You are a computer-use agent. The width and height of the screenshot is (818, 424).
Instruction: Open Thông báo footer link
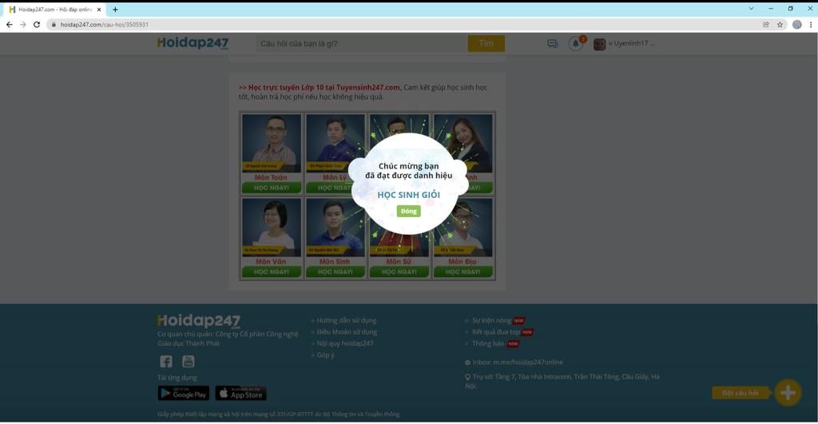tap(488, 343)
